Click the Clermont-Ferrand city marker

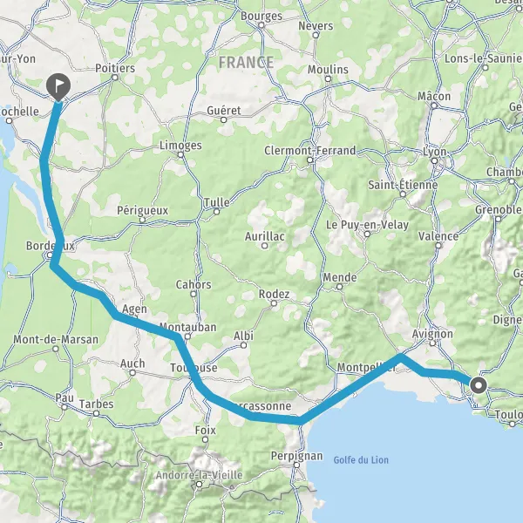309,160
